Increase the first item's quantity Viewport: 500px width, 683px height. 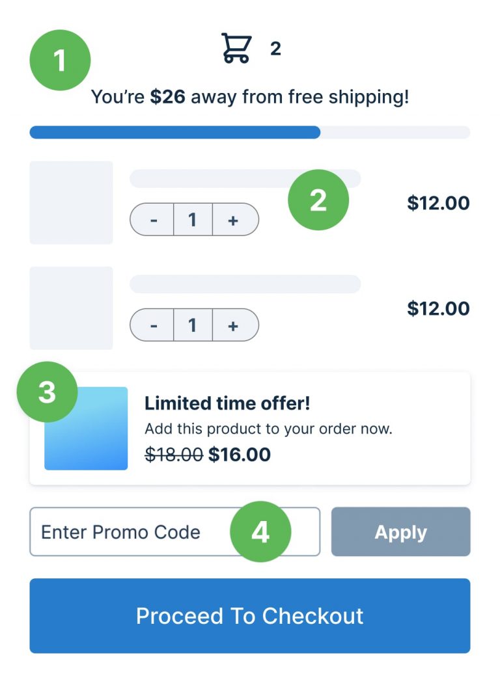click(x=232, y=220)
